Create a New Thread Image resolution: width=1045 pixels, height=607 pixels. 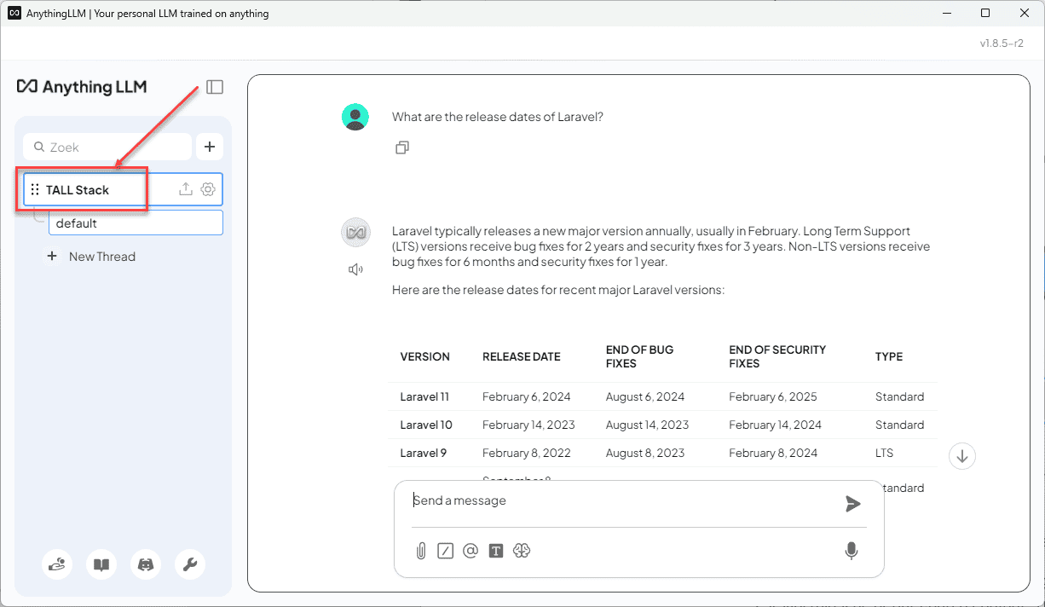pos(101,257)
